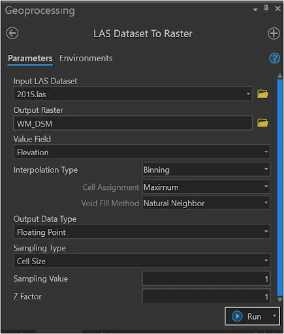Open the blue help question mark icon
This screenshot has height=334, width=284.
[274, 58]
